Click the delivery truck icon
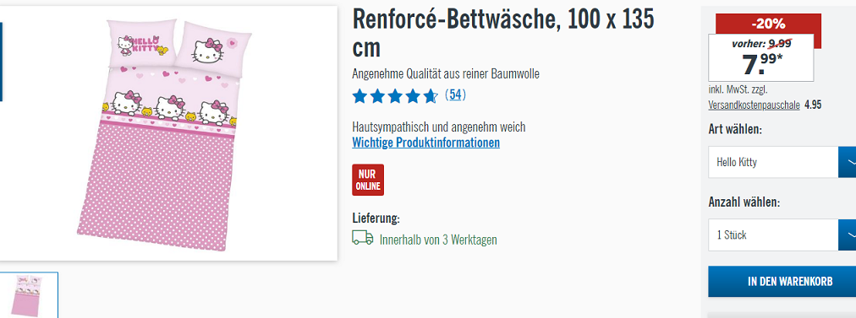 tap(363, 238)
